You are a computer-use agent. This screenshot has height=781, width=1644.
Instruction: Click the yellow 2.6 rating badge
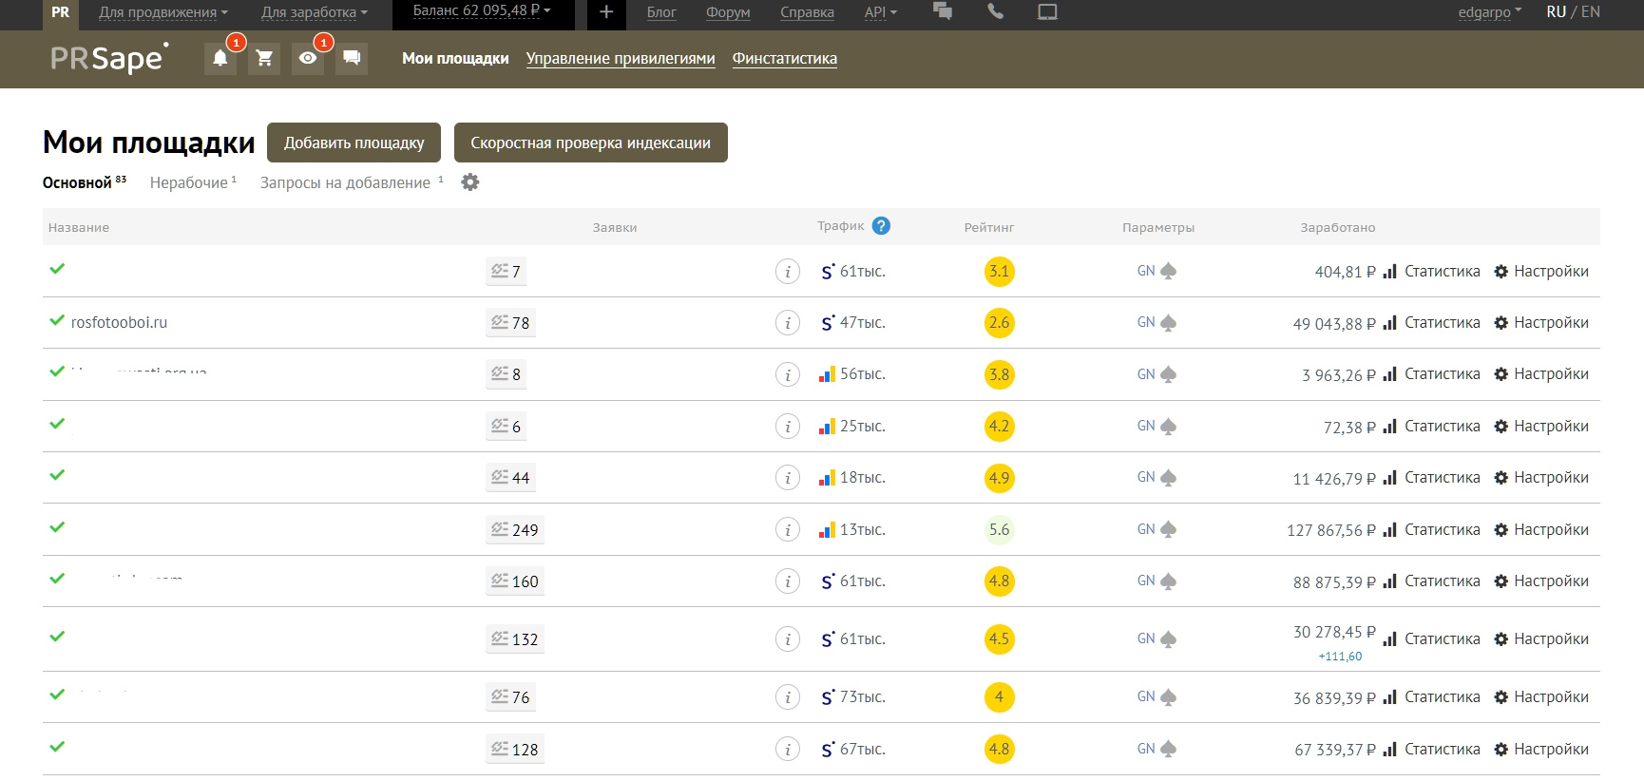click(x=999, y=323)
